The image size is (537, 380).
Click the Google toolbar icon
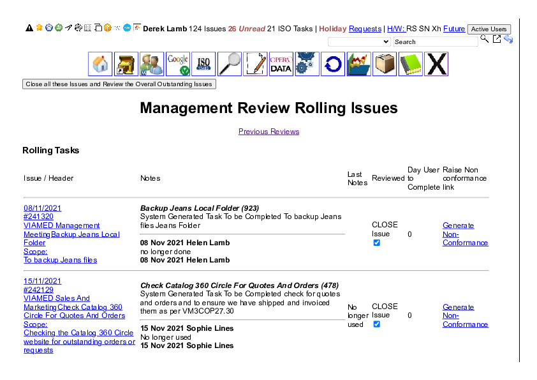coord(178,64)
